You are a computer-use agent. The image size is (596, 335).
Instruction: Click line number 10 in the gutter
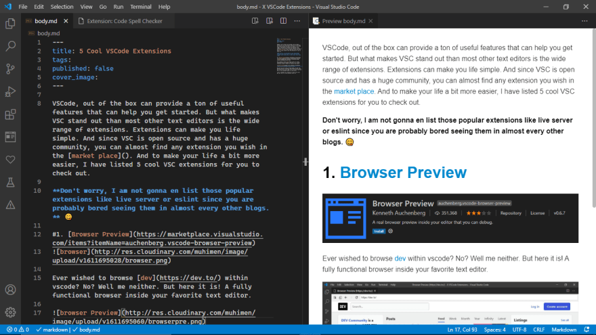[37, 191]
